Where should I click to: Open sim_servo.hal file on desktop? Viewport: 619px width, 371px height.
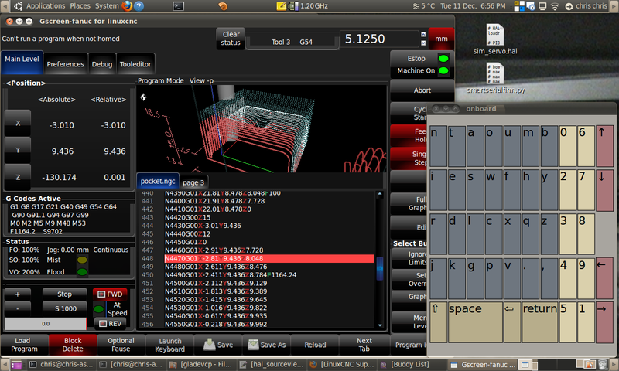[495, 39]
